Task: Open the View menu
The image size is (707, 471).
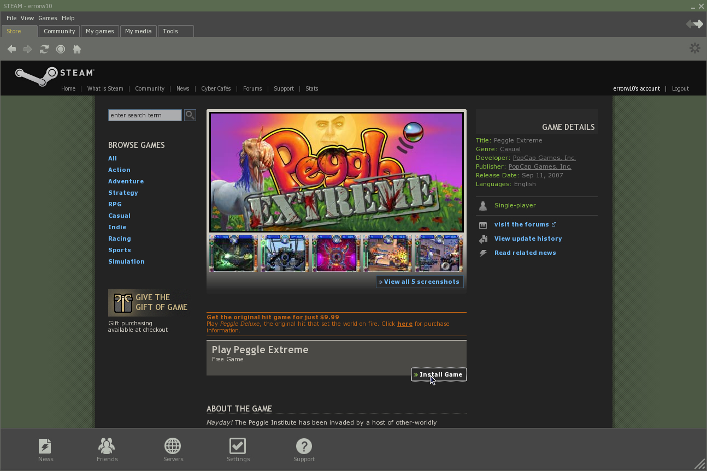Action: (27, 18)
